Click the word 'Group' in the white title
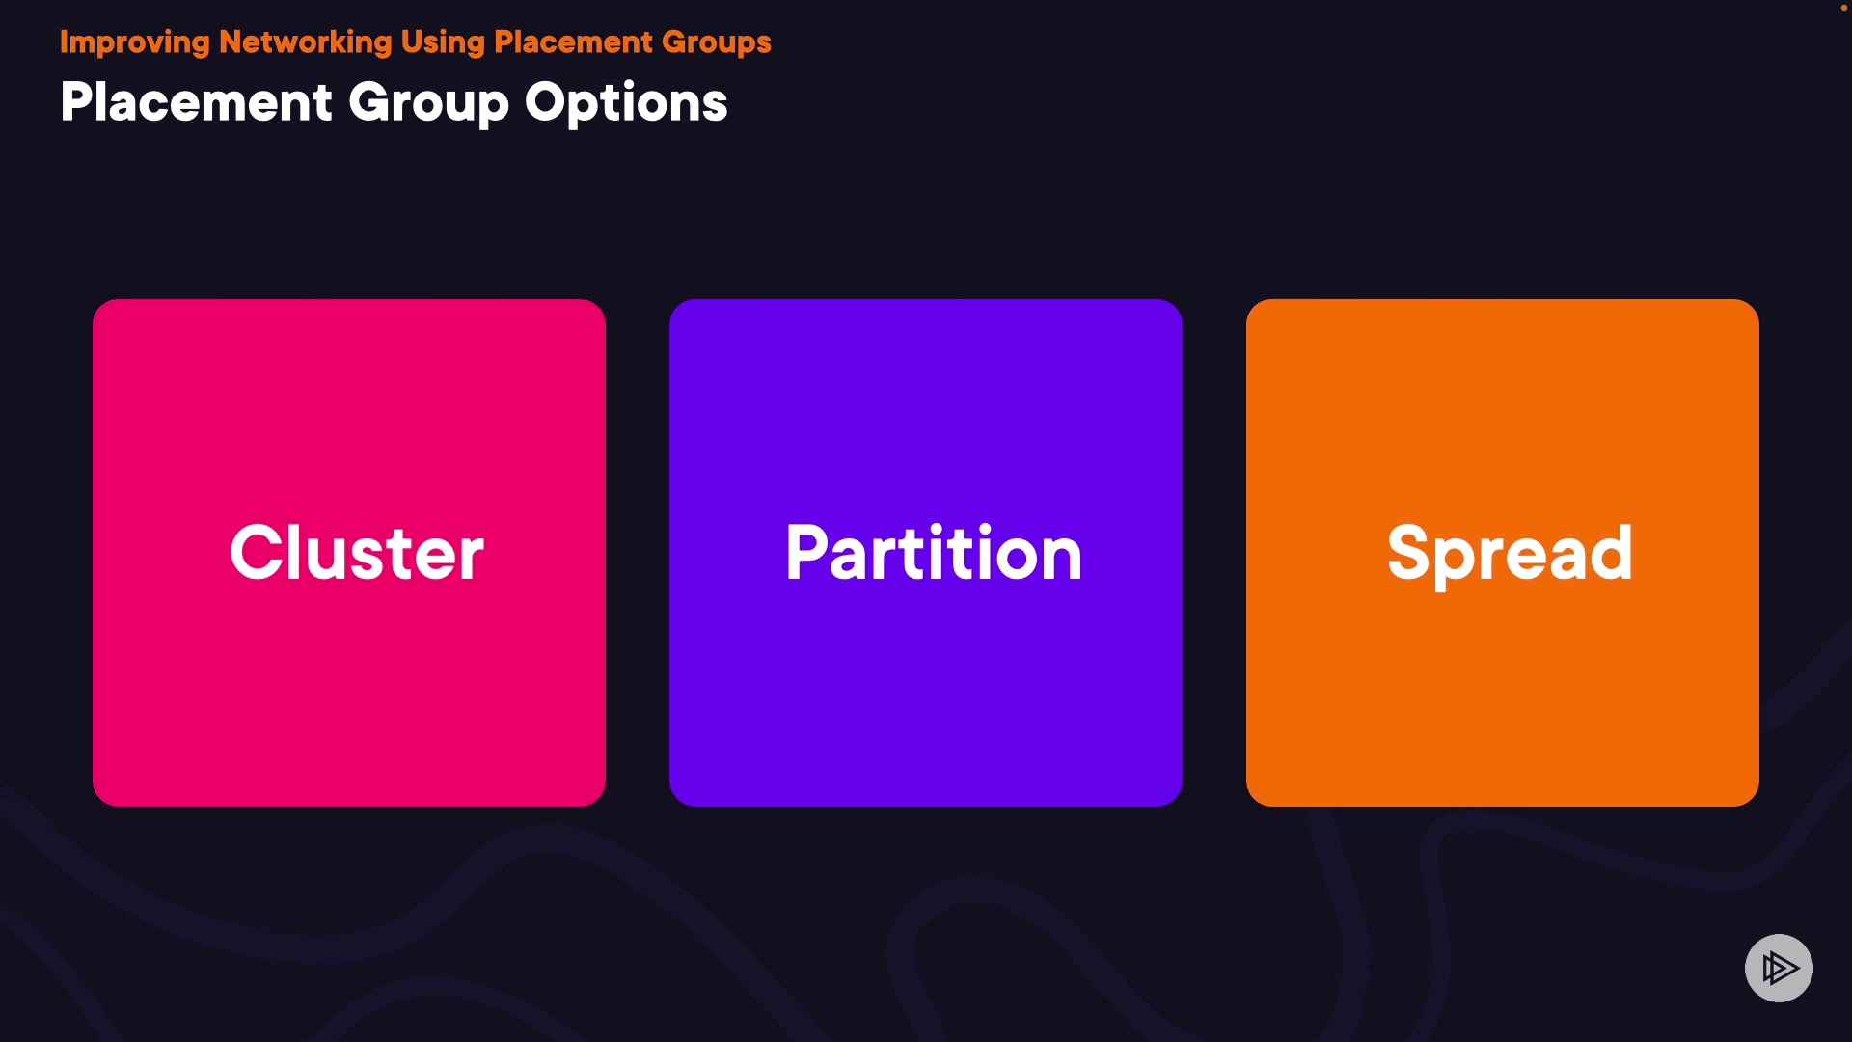 [x=428, y=104]
